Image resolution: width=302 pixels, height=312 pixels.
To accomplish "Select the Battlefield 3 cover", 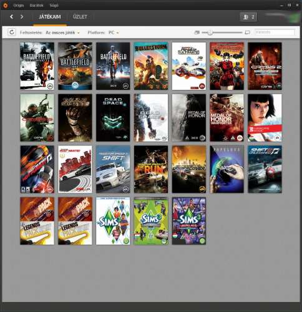I will coord(113,66).
